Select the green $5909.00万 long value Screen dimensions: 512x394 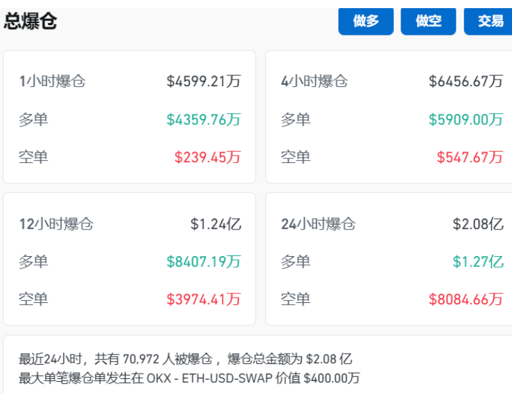click(466, 120)
